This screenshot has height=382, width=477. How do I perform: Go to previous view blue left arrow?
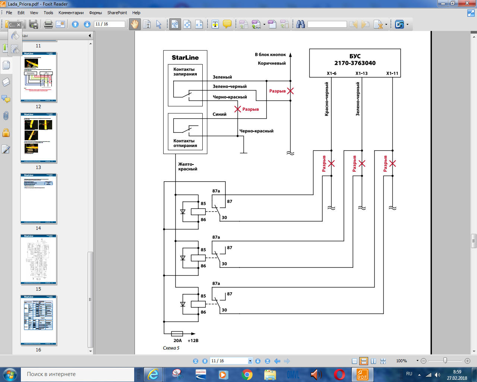pyautogui.click(x=277, y=361)
